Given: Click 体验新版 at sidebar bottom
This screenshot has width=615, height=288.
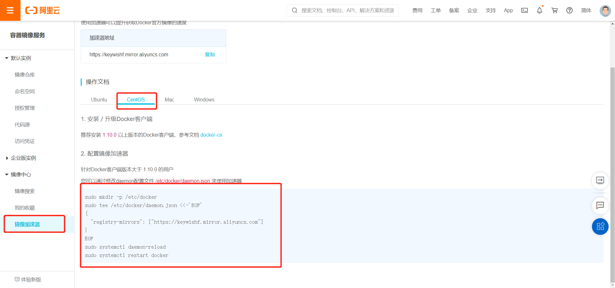Looking at the screenshot, I should click(x=28, y=279).
